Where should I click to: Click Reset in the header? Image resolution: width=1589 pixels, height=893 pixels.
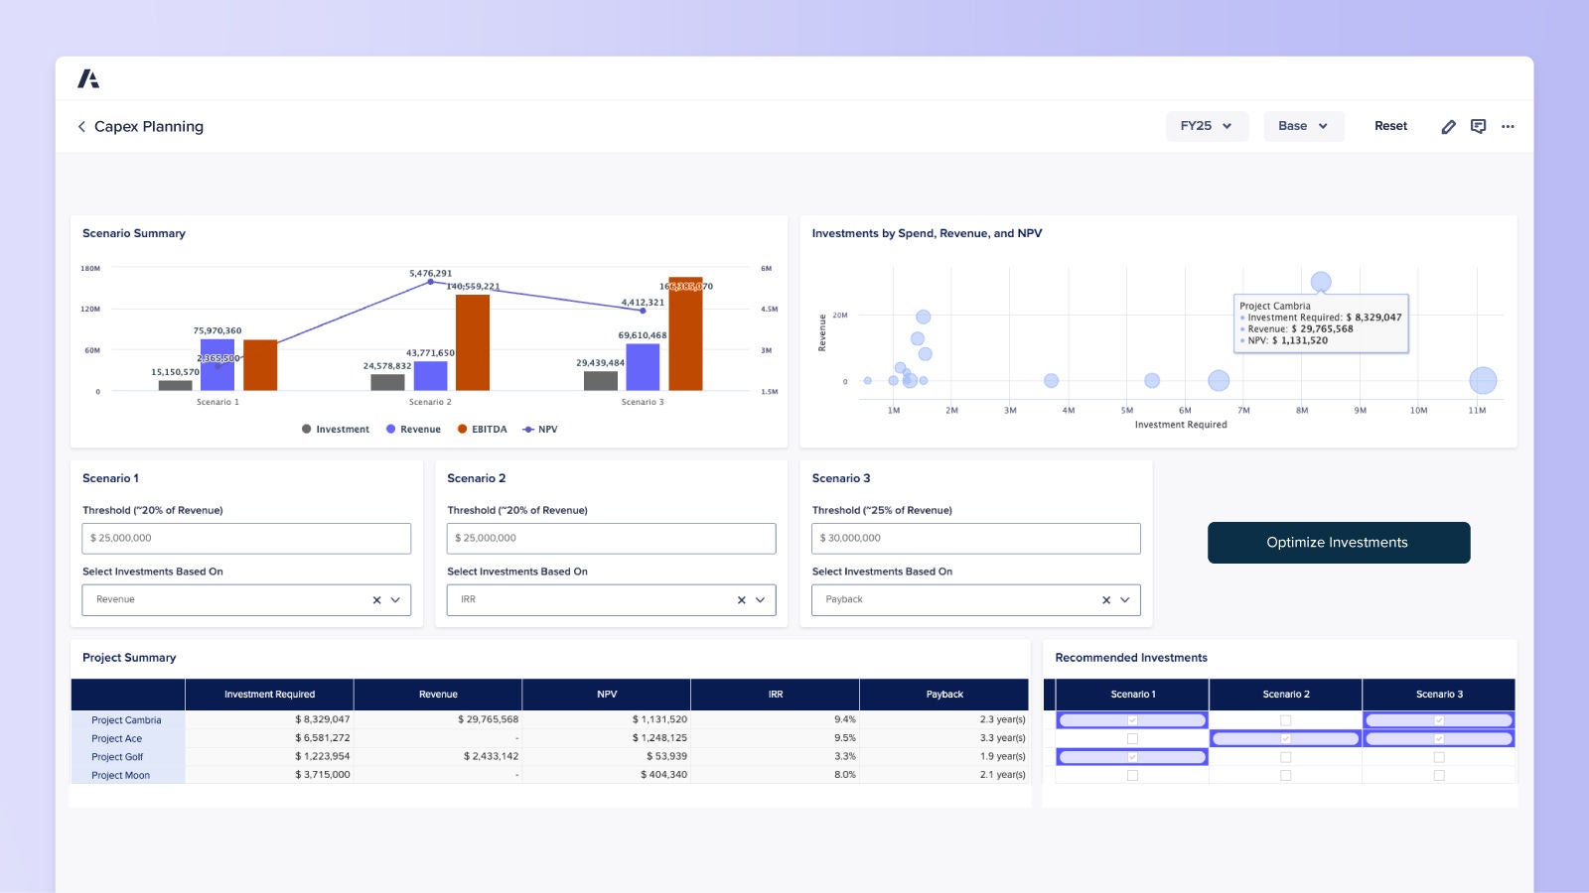(1390, 126)
